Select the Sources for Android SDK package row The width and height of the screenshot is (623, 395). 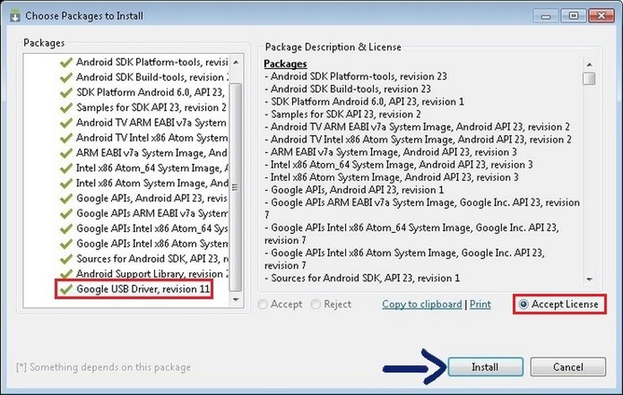tap(153, 259)
